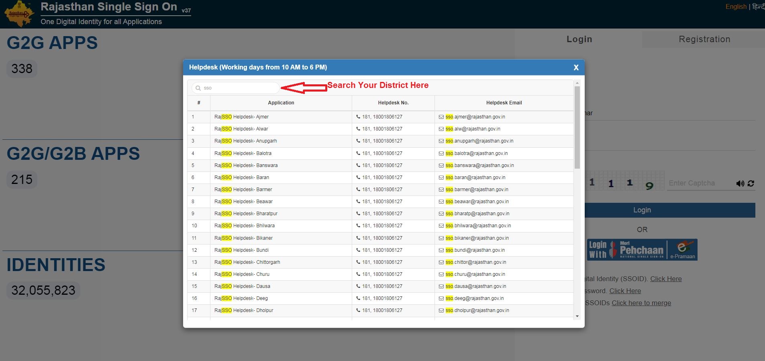The image size is (765, 361).
Task: Click phone icon in Beawar row
Action: click(x=358, y=202)
